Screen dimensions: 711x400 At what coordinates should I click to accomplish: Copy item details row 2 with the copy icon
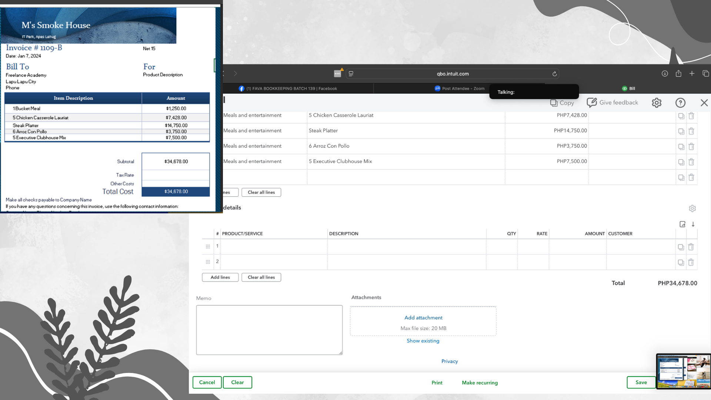pyautogui.click(x=681, y=262)
